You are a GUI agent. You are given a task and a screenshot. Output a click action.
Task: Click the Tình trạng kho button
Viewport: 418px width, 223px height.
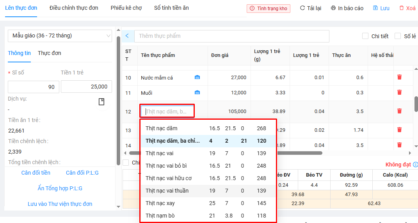pos(269,9)
